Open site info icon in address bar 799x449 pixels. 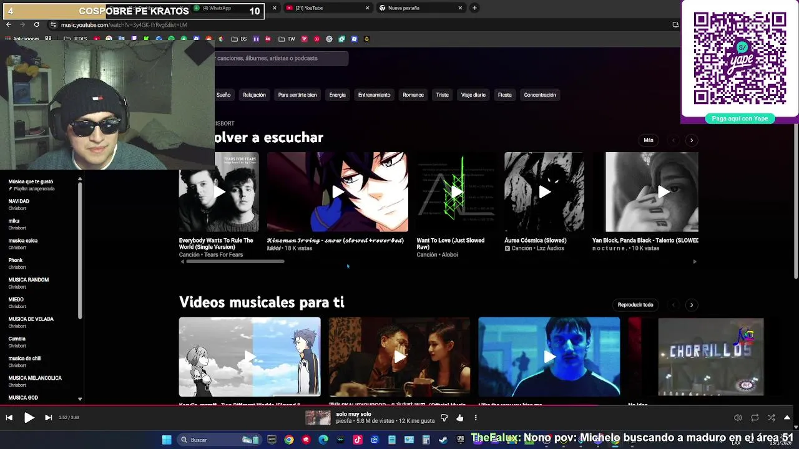pos(53,25)
